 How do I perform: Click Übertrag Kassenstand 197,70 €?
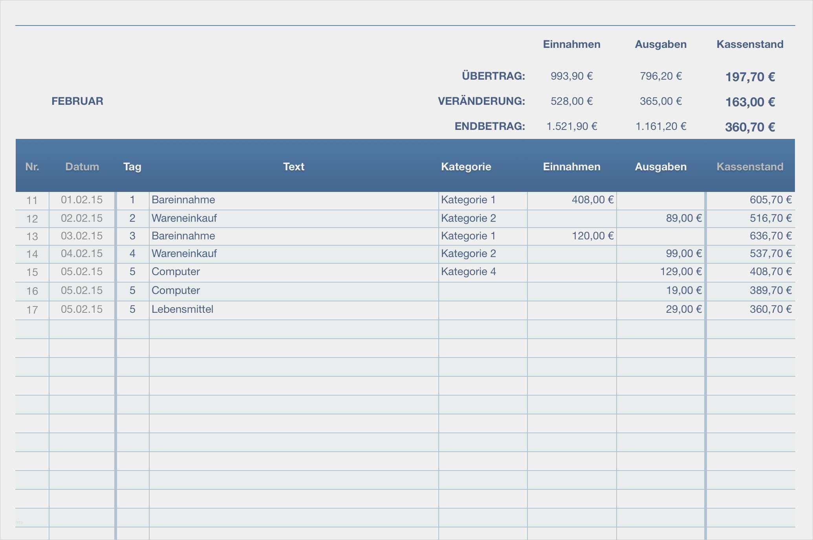coord(750,77)
